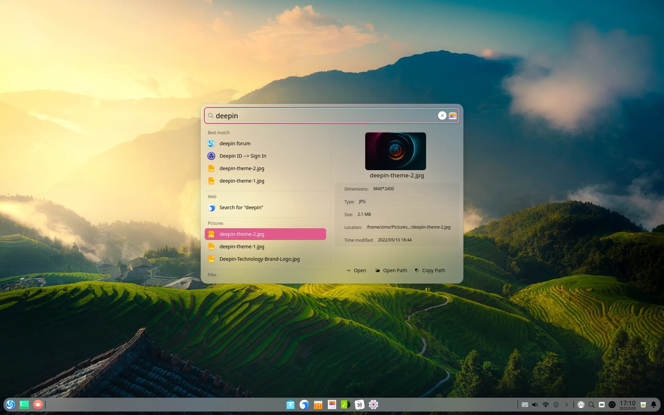Select deepin-theme-1.jpg under Pictures results
This screenshot has width=664, height=415.
pos(242,246)
